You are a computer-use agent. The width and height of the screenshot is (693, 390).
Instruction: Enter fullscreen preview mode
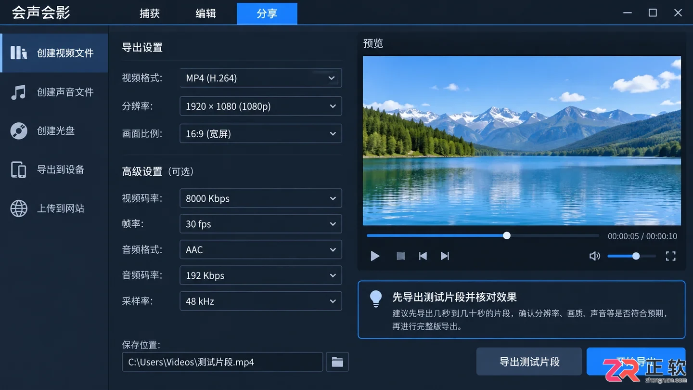pyautogui.click(x=670, y=256)
